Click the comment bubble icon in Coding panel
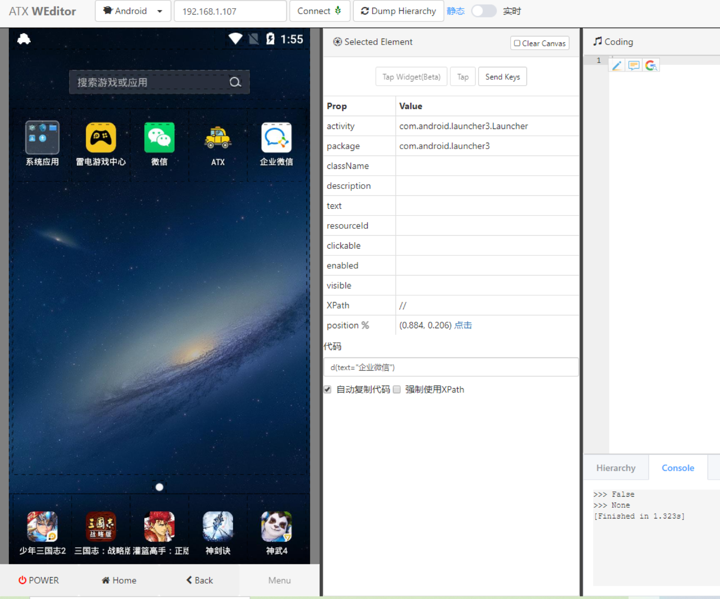 (x=634, y=65)
